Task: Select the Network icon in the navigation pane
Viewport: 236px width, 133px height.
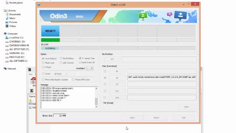Action: (5, 69)
